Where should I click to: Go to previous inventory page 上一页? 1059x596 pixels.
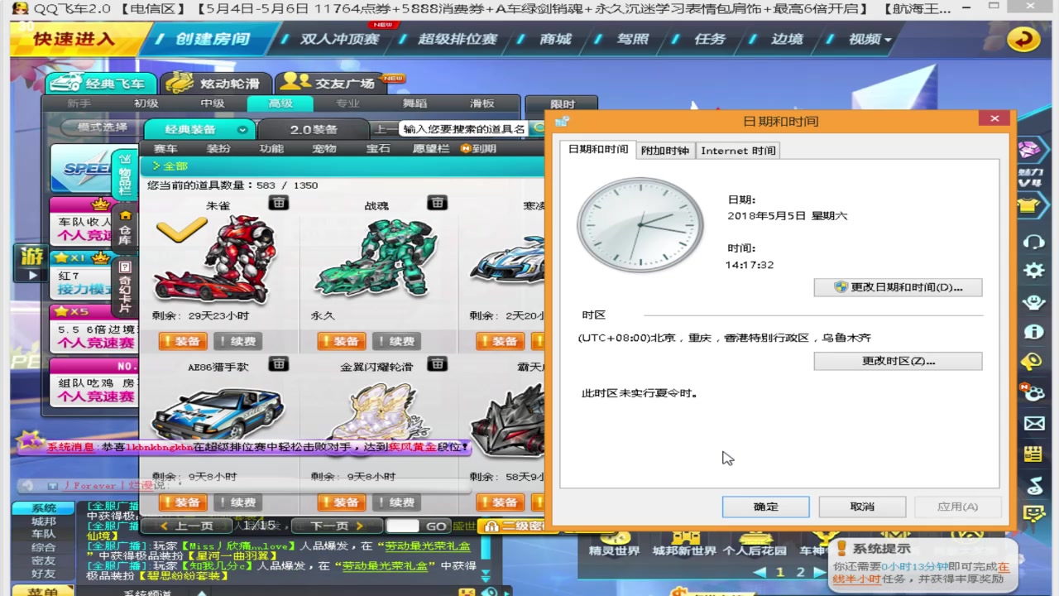(186, 526)
